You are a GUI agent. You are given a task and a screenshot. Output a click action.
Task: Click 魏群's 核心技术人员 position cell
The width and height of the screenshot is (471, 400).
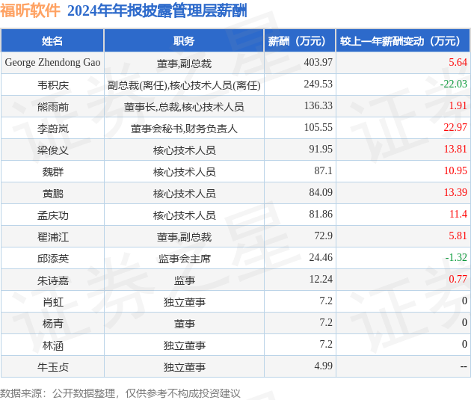pos(184,172)
